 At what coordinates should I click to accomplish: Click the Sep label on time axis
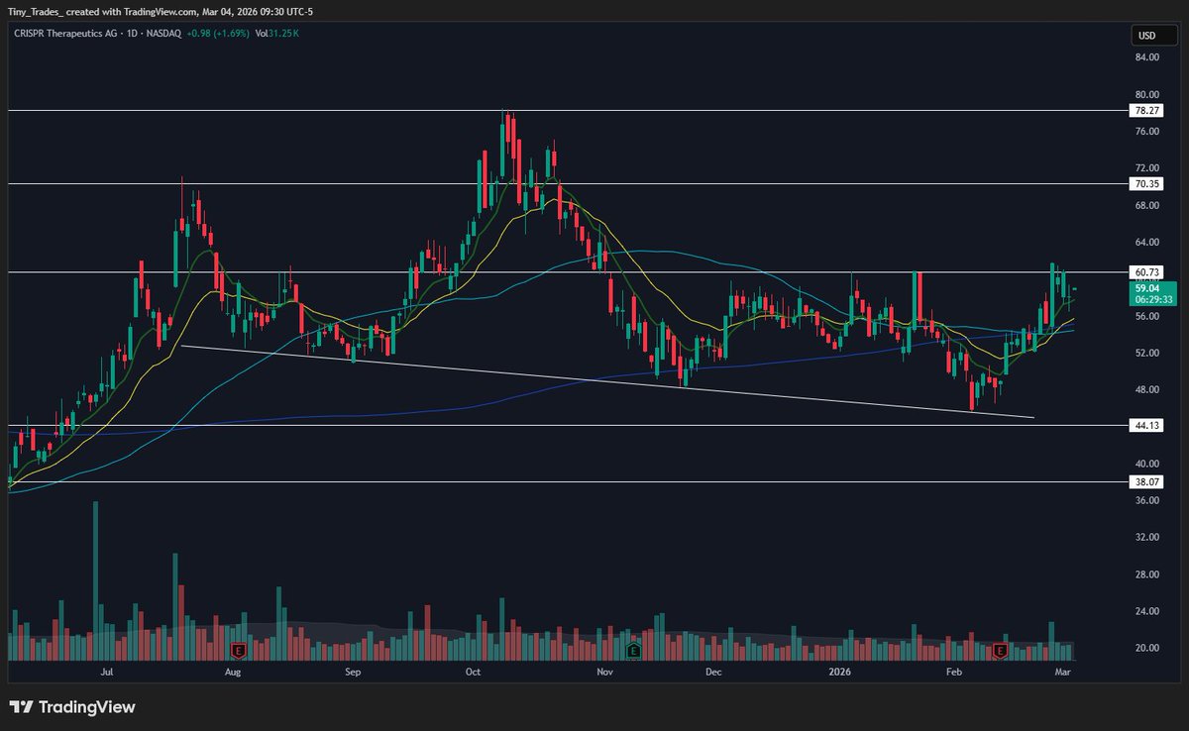pos(354,672)
